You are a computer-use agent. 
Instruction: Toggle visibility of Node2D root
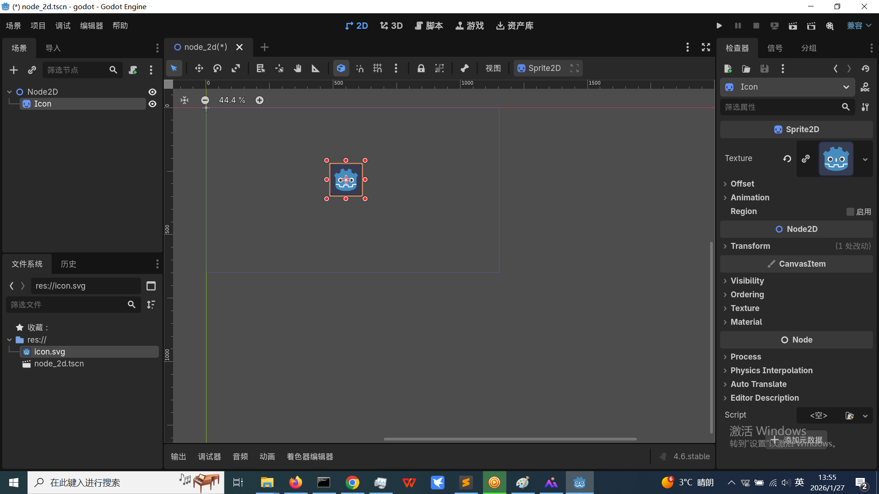pyautogui.click(x=152, y=92)
